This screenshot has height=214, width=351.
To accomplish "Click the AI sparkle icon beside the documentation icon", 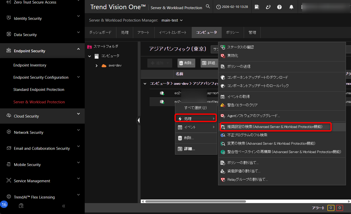I will (x=268, y=7).
